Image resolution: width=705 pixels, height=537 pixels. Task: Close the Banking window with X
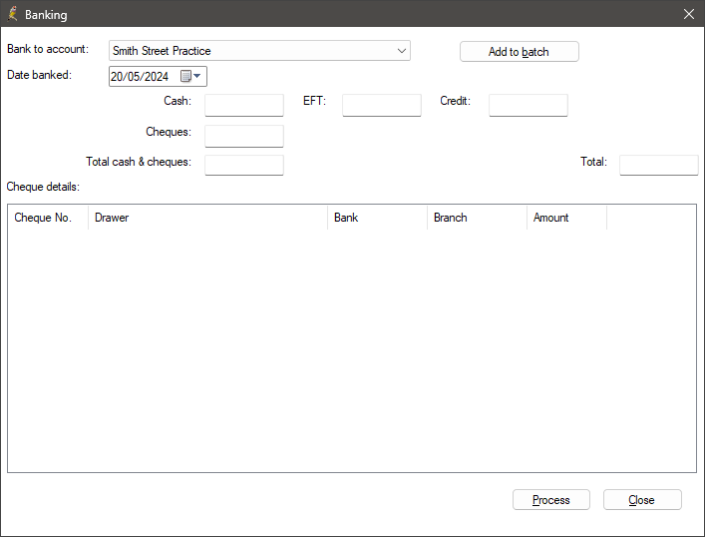tap(688, 14)
